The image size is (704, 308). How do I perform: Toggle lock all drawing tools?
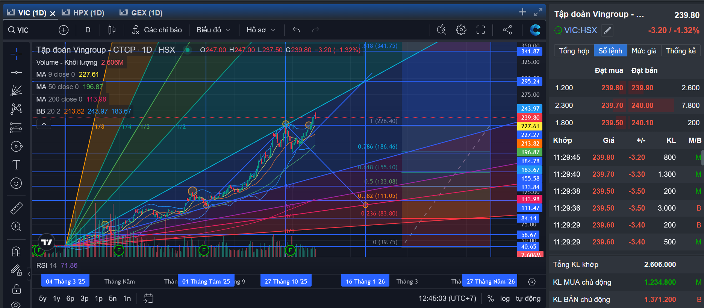point(16,289)
